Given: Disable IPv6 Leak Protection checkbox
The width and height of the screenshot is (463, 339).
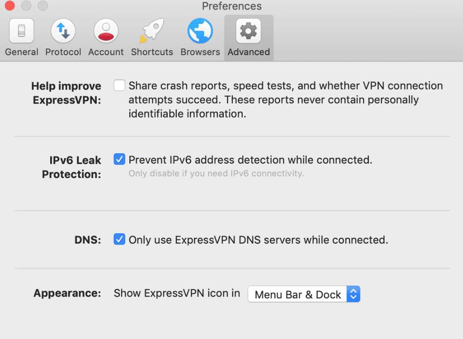Looking at the screenshot, I should 119,159.
